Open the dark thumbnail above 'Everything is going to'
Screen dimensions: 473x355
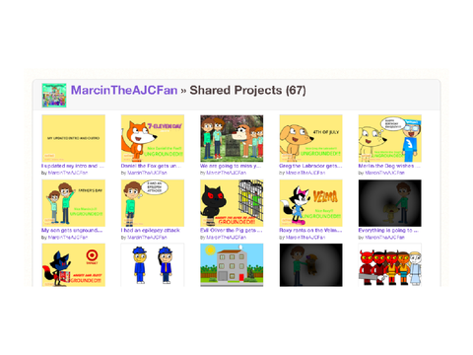(390, 203)
